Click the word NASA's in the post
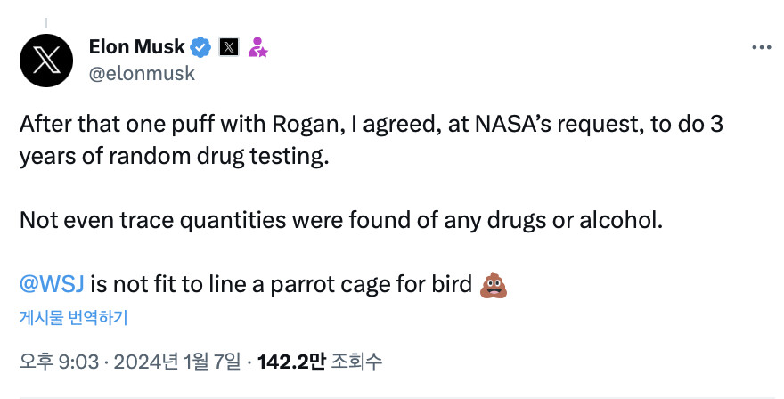This screenshot has height=399, width=784. (x=513, y=124)
